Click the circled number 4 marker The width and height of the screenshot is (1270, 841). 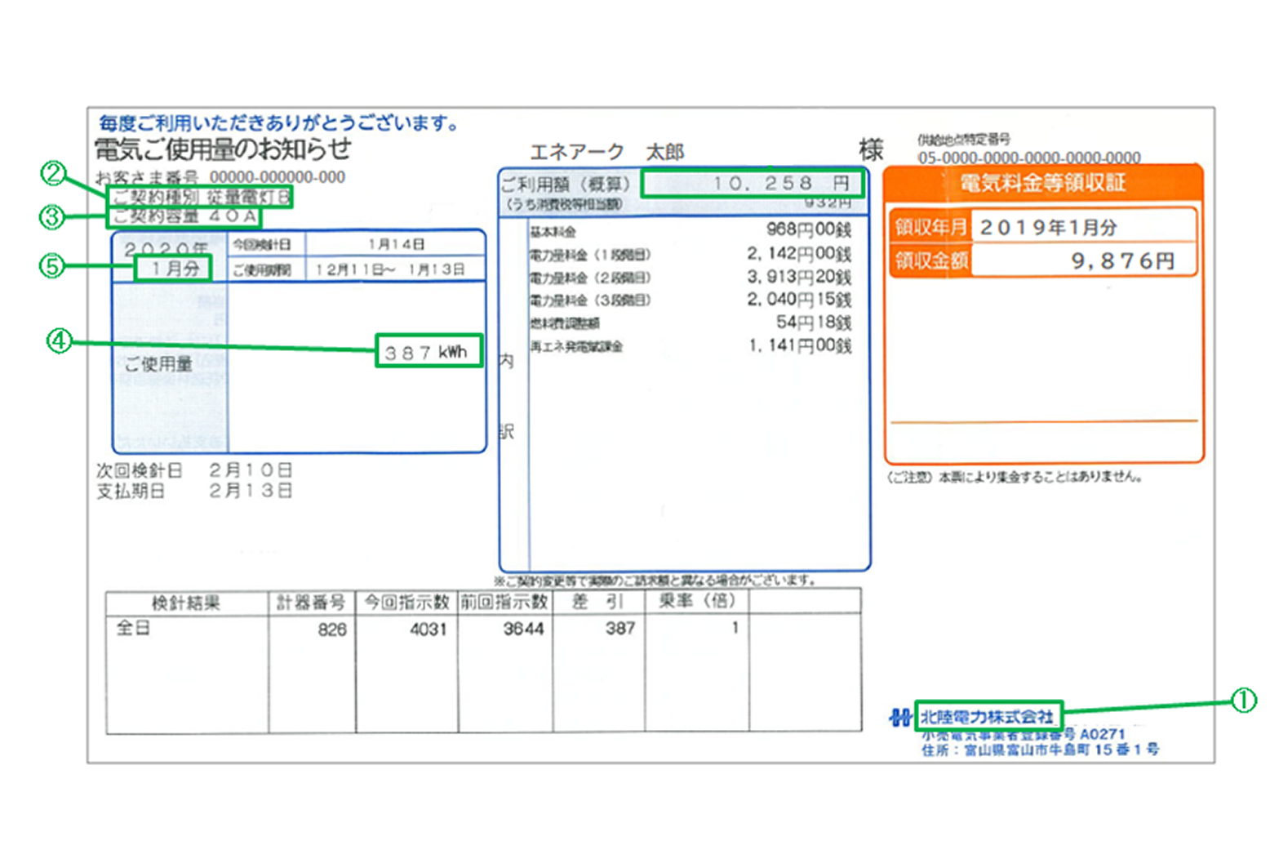[59, 340]
